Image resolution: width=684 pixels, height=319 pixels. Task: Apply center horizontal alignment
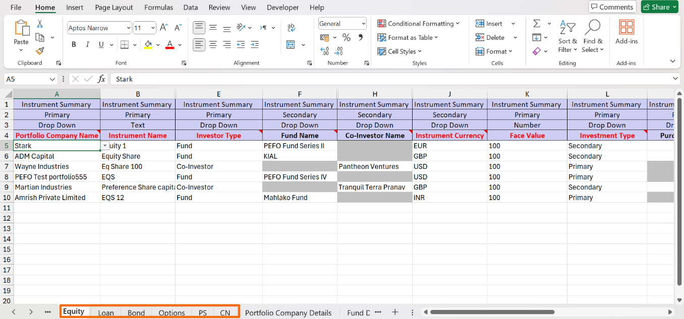tap(213, 45)
